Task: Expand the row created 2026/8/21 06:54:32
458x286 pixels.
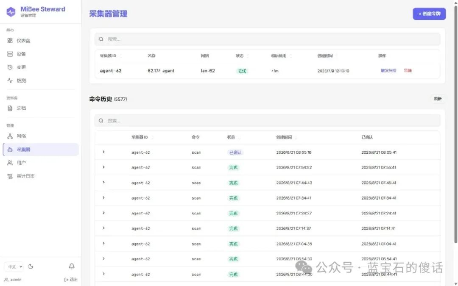Action: click(103, 258)
